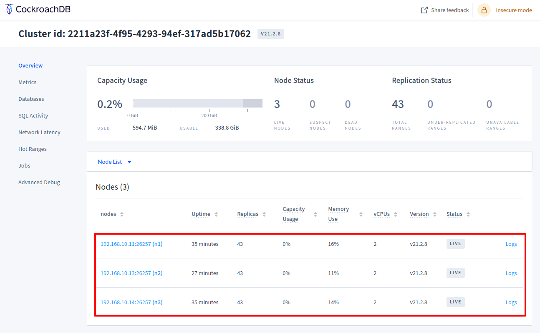The image size is (540, 333).
Task: Click the Memory Use column header
Action: (338, 214)
